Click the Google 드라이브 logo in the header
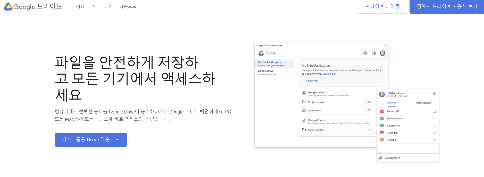The height and width of the screenshot is (177, 484). [x=33, y=6]
